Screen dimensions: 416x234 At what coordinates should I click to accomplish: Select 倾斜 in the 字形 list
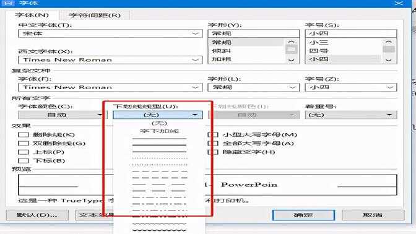click(x=246, y=51)
